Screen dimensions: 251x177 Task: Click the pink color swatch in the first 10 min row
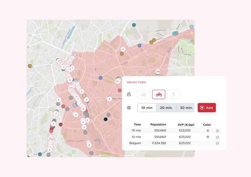click(208, 131)
